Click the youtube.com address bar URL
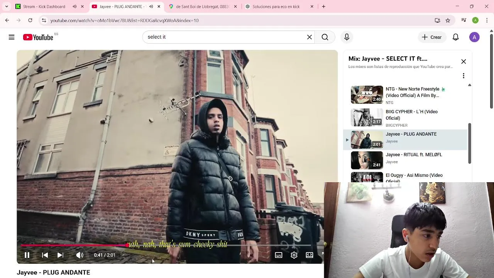Viewport: 494px width, 278px height. [124, 20]
